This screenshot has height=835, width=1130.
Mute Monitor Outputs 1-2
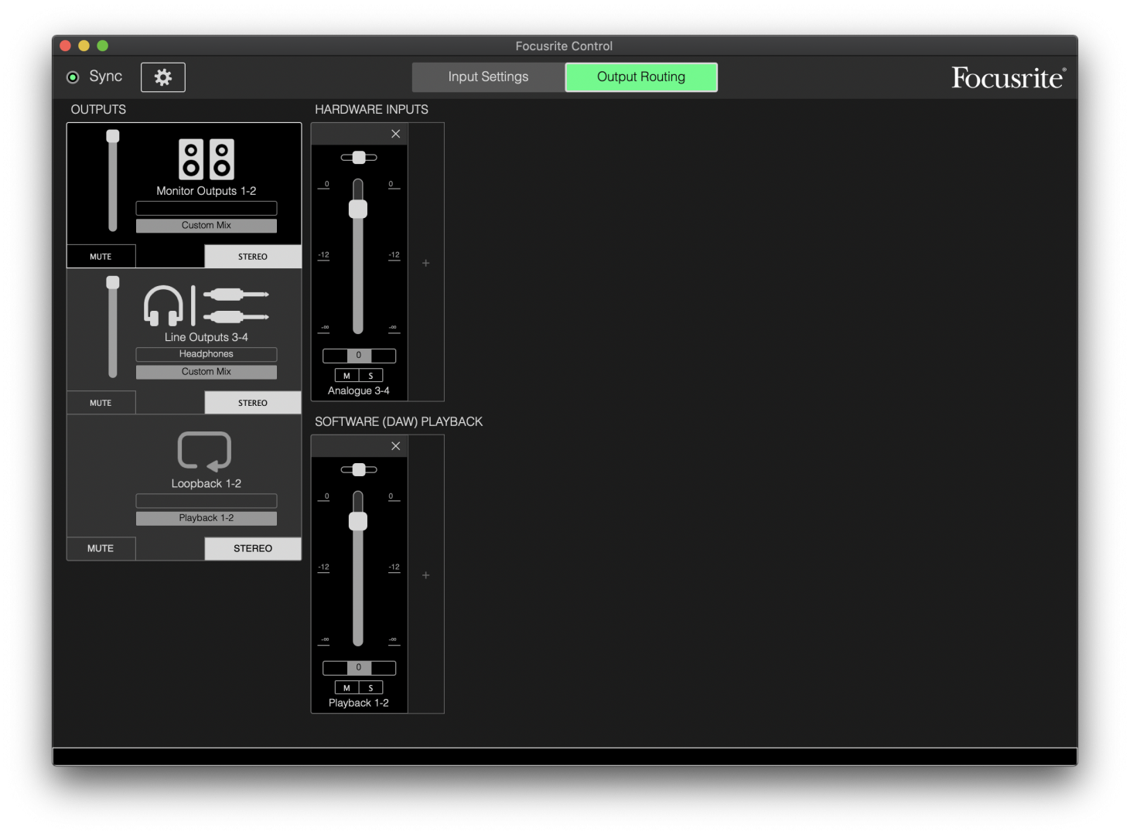(x=101, y=257)
